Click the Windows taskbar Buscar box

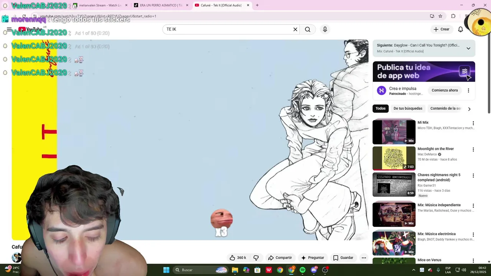click(200, 270)
